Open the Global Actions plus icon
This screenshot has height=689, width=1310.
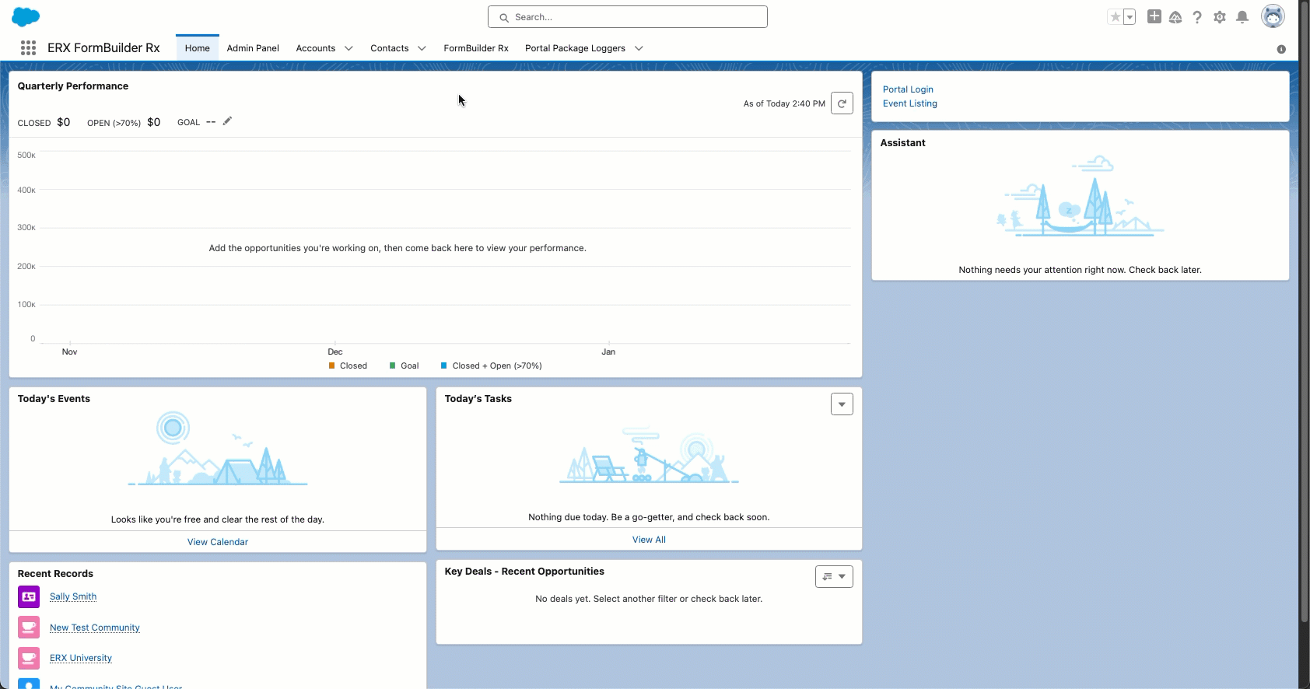click(1154, 16)
